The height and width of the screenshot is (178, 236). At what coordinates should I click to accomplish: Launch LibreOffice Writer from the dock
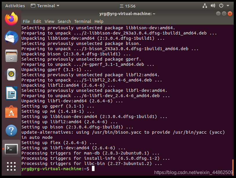pyautogui.click(x=11, y=93)
